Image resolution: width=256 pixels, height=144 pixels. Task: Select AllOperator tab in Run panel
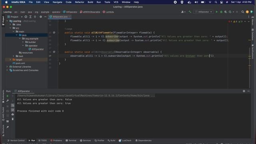(x=24, y=91)
